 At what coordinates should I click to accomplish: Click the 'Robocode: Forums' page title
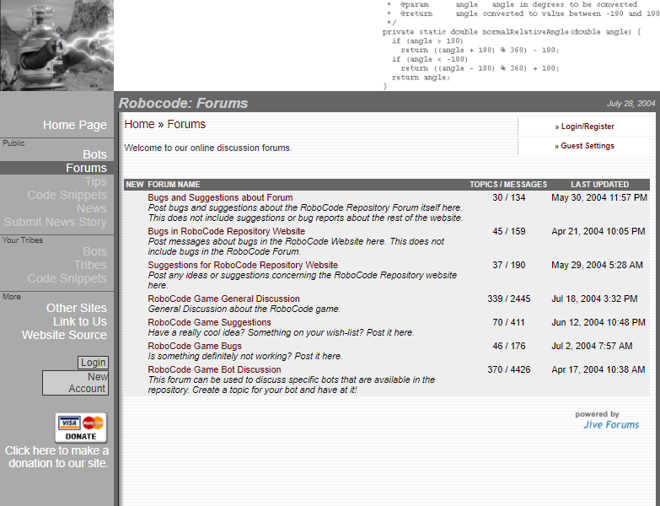184,103
